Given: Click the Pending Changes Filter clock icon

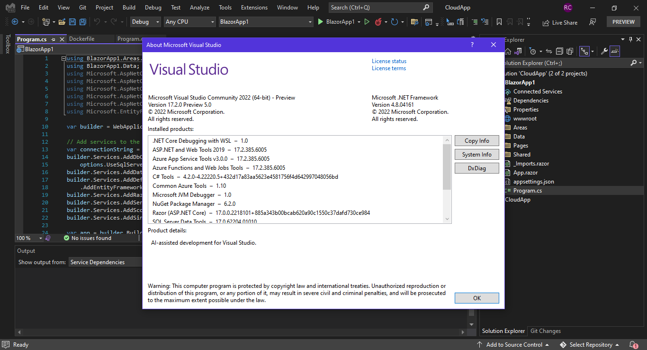Looking at the screenshot, I should point(533,51).
